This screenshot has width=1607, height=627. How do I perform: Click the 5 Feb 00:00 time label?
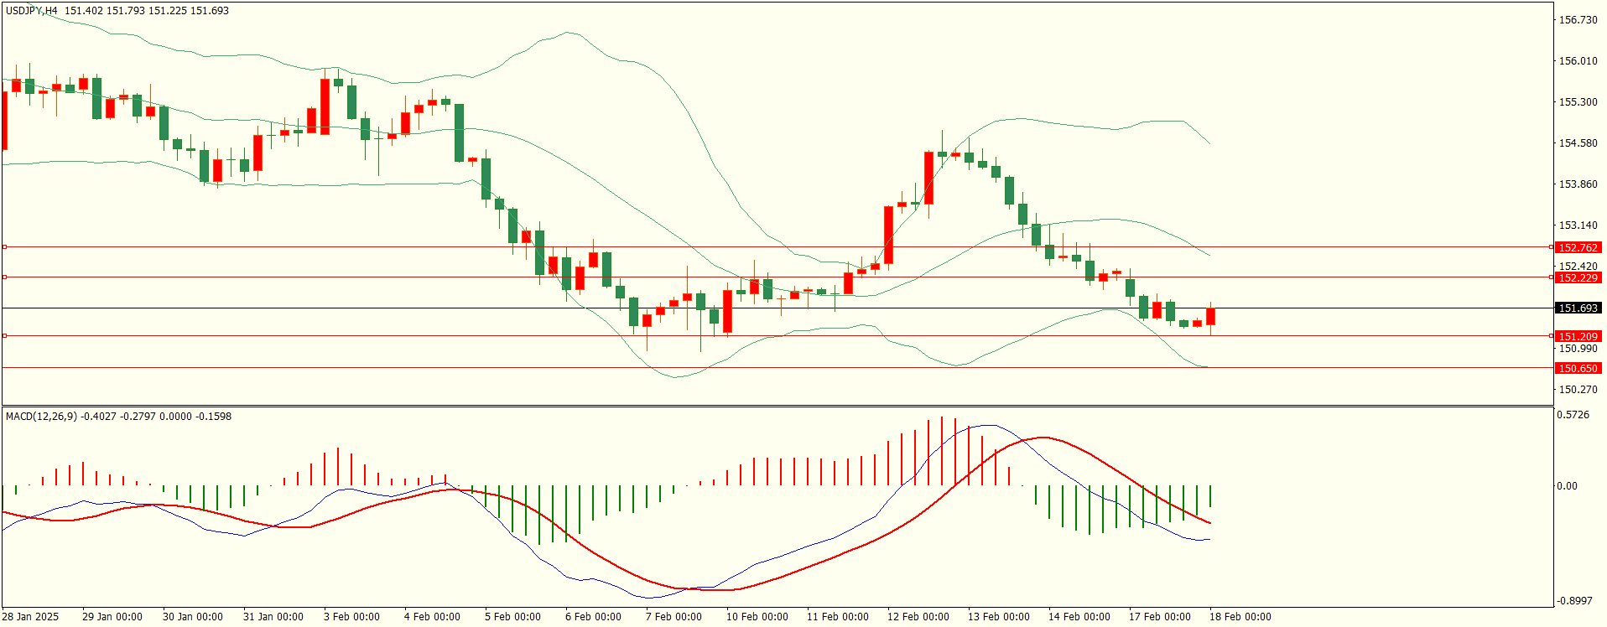pyautogui.click(x=512, y=617)
